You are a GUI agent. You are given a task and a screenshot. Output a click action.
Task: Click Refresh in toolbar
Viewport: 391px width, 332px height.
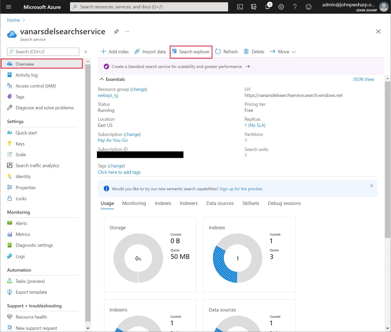point(227,52)
